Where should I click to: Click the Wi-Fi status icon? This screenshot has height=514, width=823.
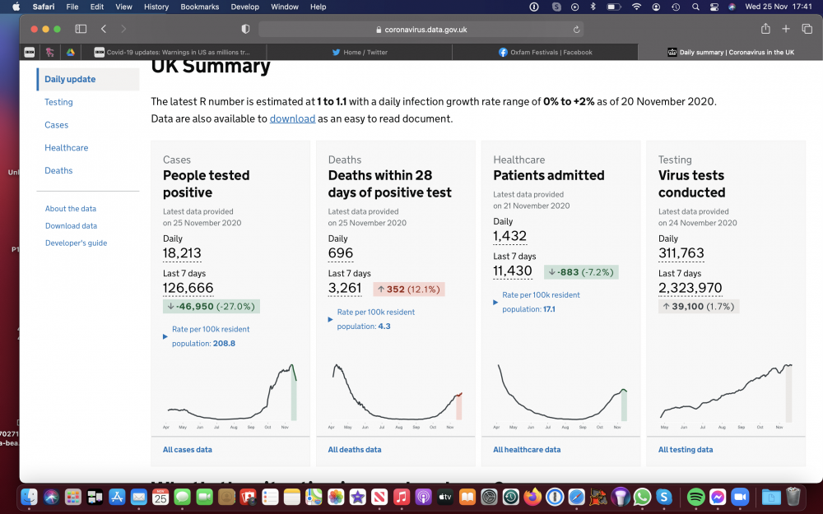[637, 7]
